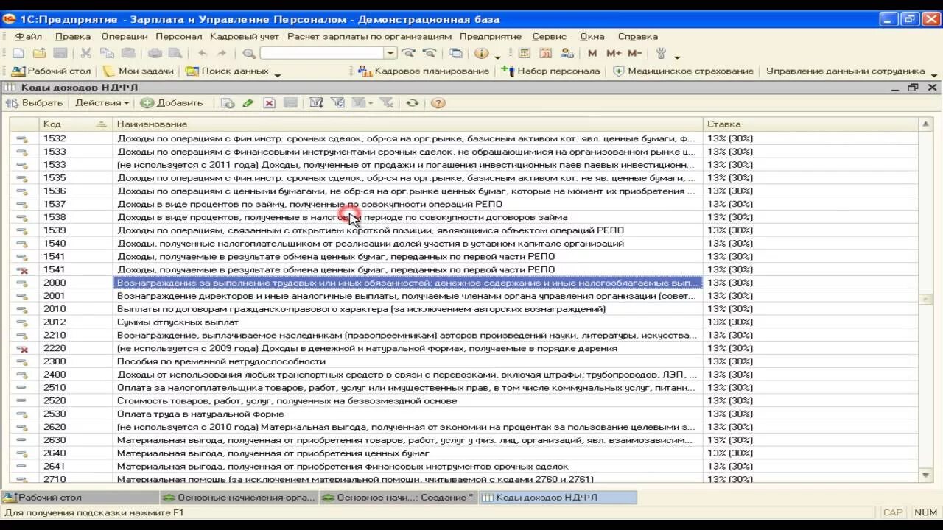Open the Персонал menu
This screenshot has width=943, height=530.
pyautogui.click(x=178, y=36)
